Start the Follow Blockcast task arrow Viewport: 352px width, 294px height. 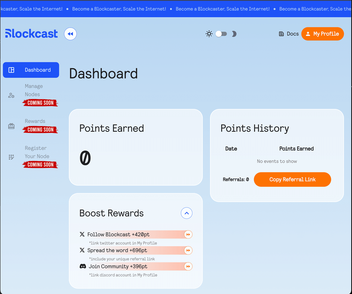pos(188,234)
